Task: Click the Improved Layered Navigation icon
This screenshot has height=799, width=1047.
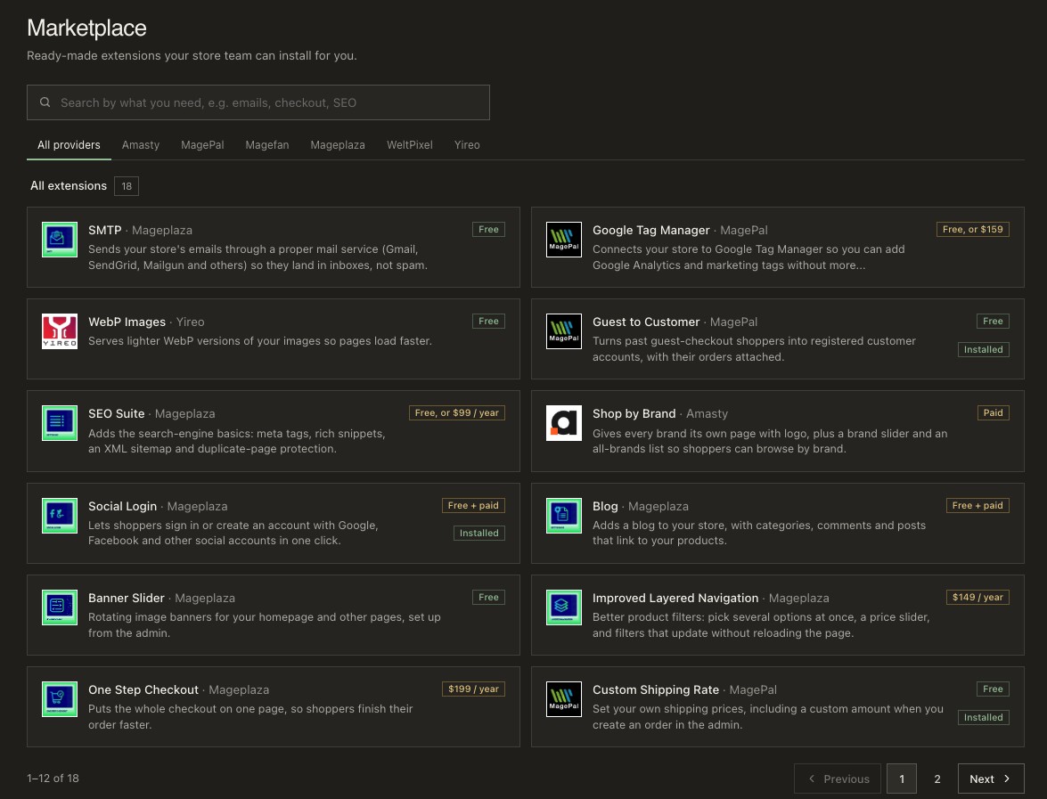Action: pos(563,607)
